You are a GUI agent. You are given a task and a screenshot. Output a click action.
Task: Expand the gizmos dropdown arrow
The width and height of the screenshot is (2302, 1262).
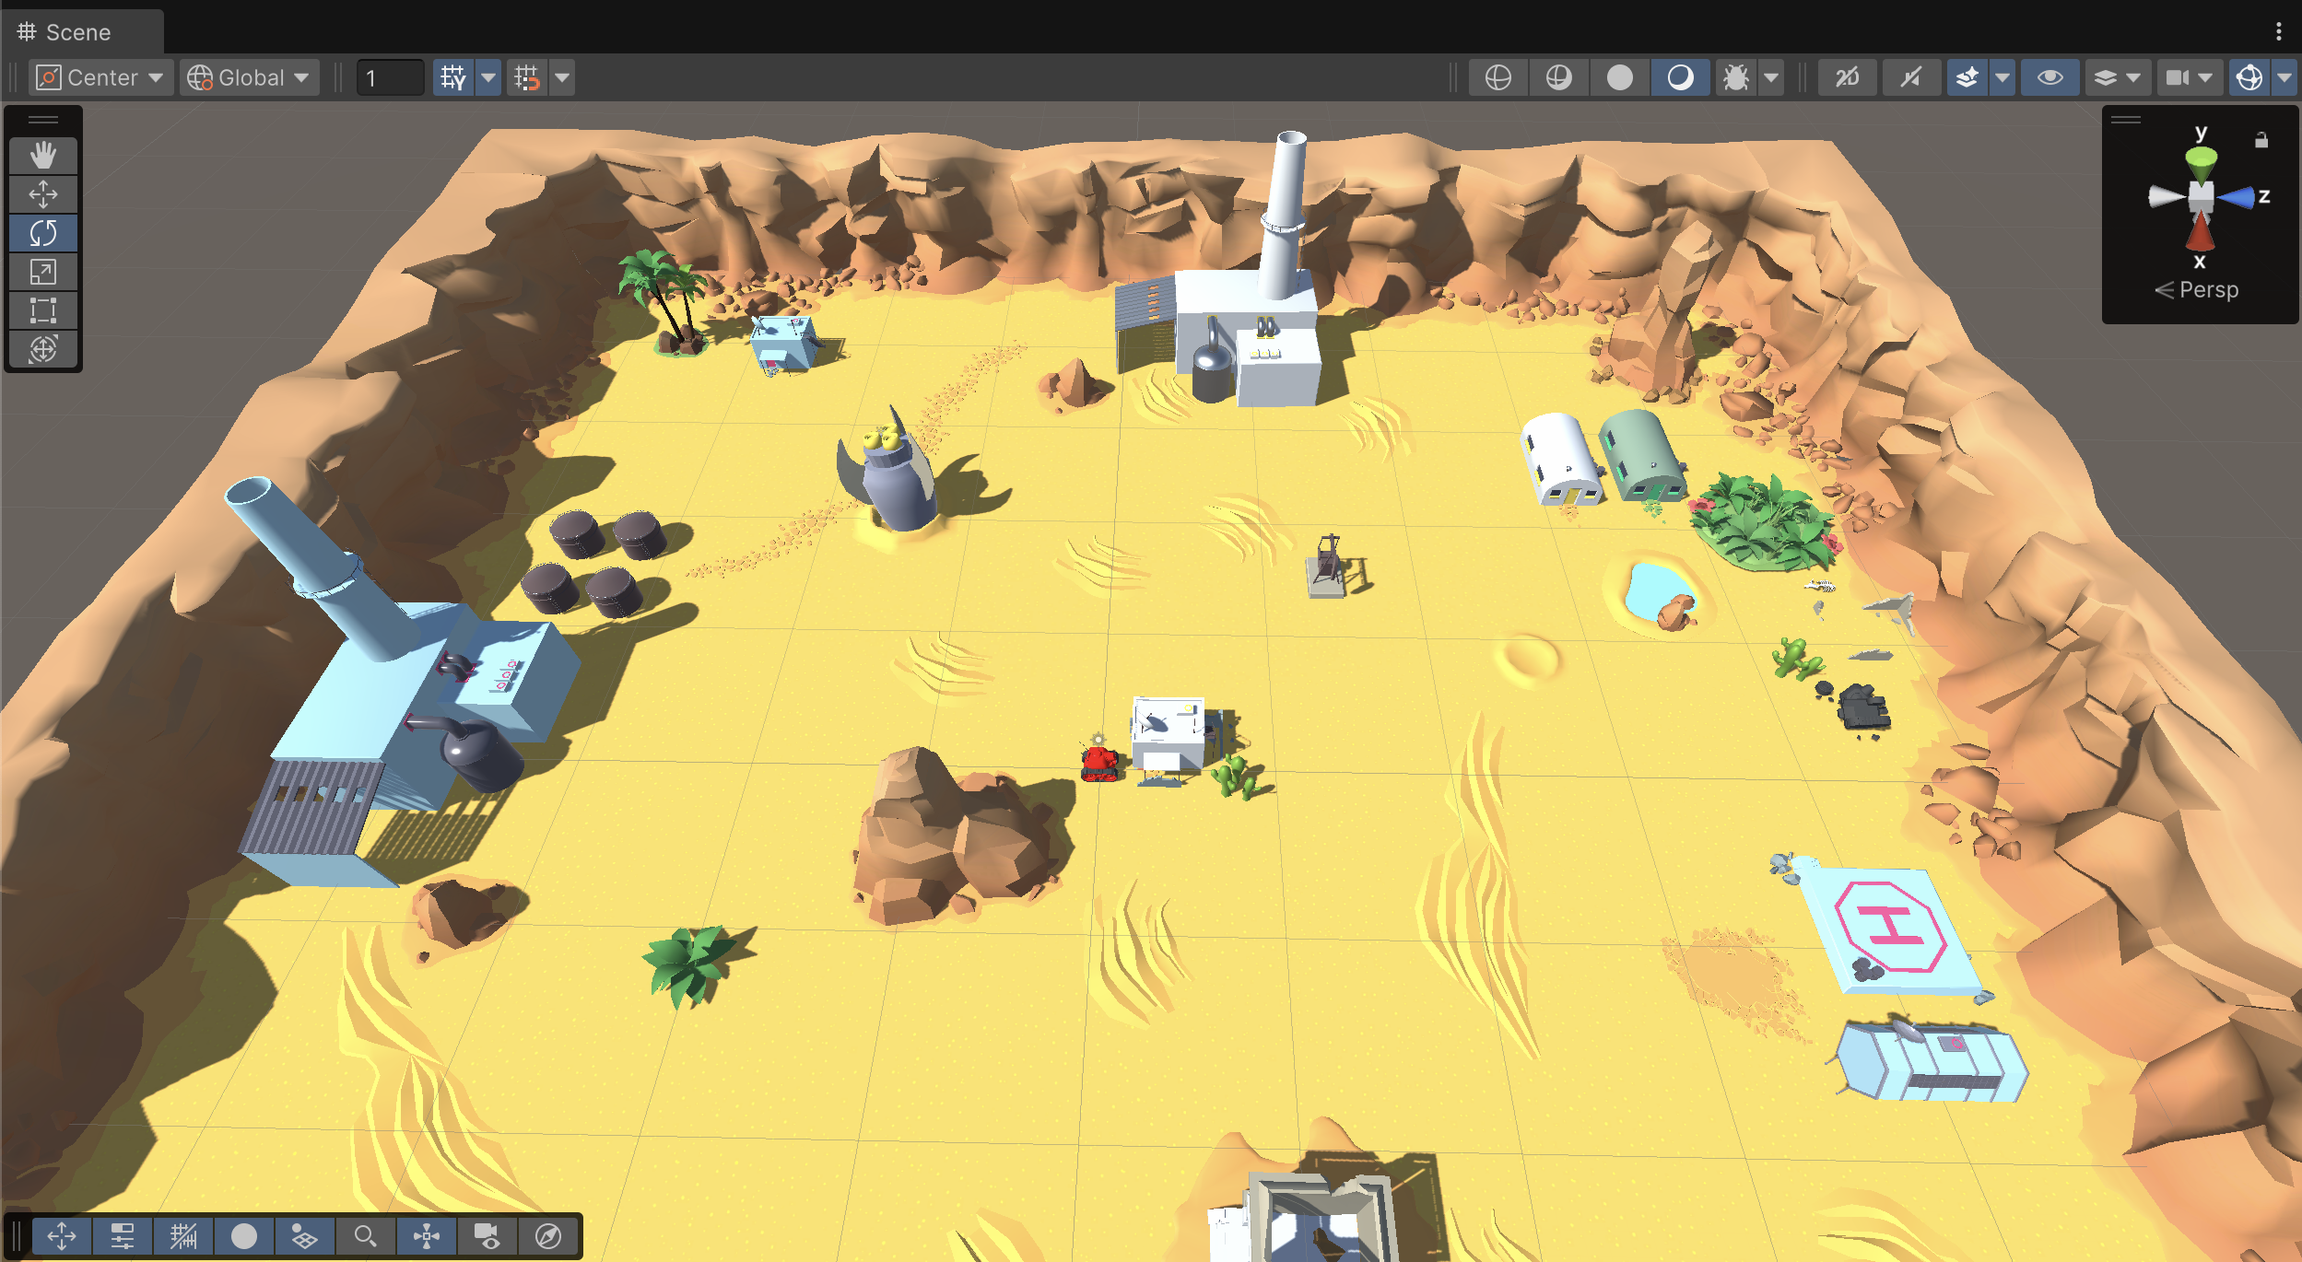2284,77
